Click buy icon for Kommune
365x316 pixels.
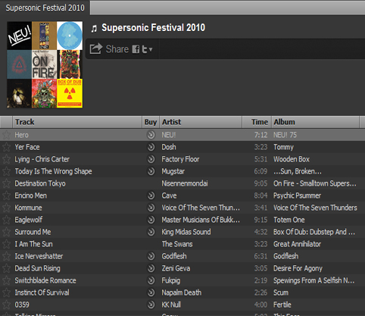point(151,208)
